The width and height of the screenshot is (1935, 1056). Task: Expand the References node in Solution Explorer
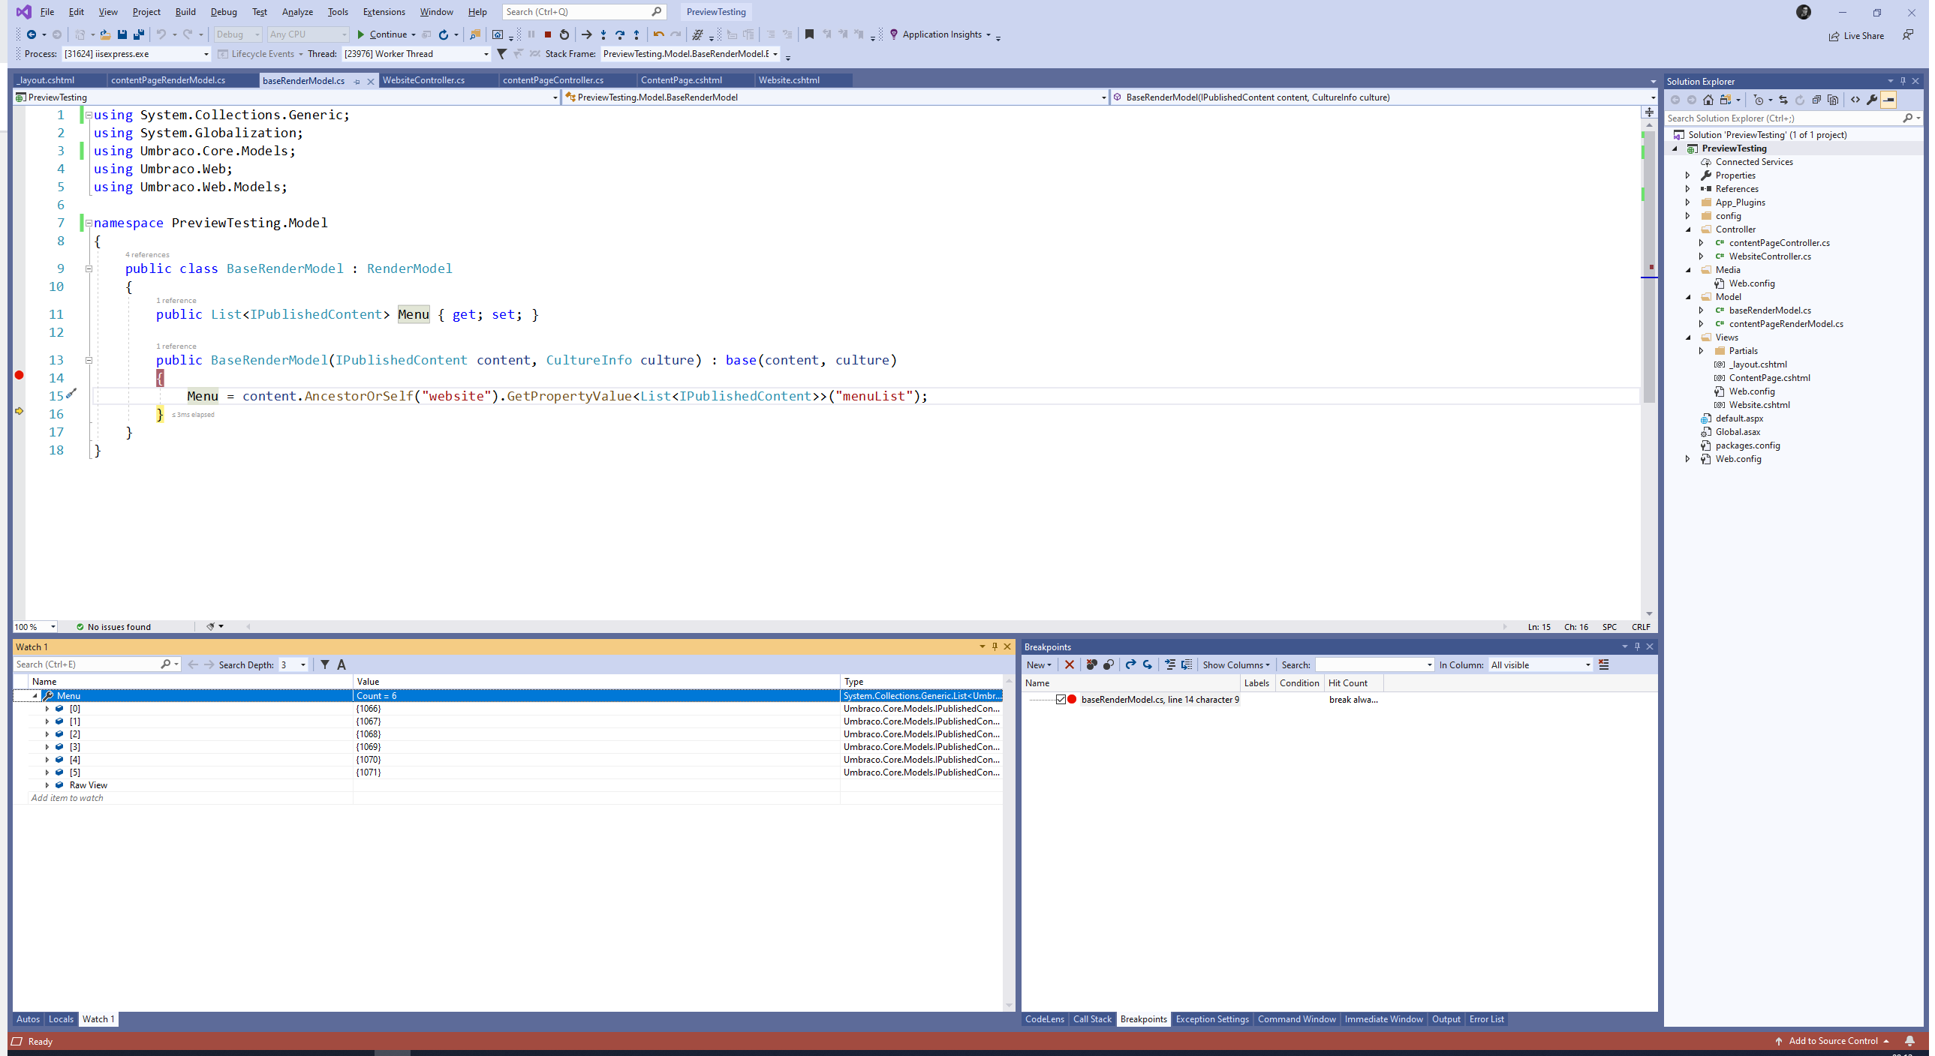1688,189
